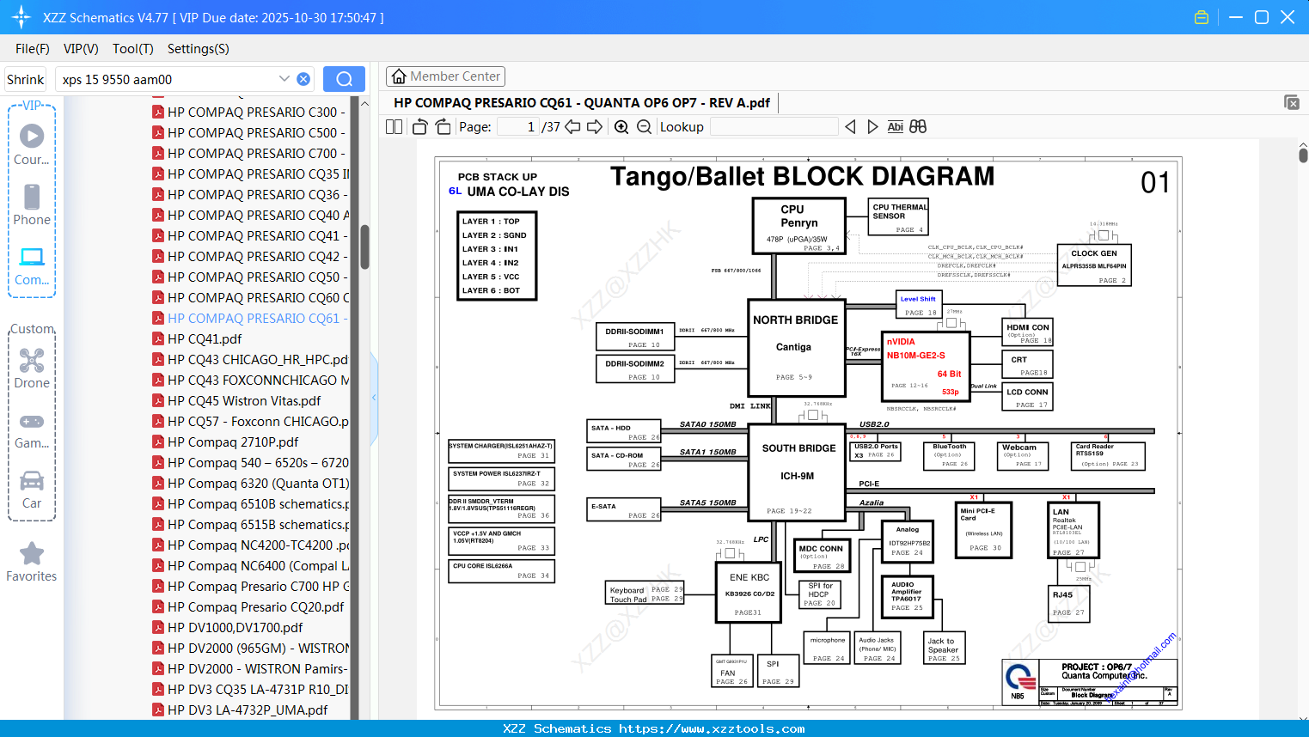Click the blue search button

(x=344, y=79)
